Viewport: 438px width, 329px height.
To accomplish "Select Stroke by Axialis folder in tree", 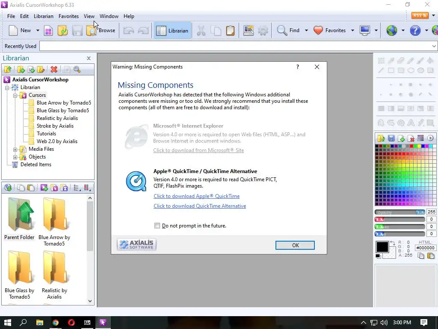I will pyautogui.click(x=55, y=126).
